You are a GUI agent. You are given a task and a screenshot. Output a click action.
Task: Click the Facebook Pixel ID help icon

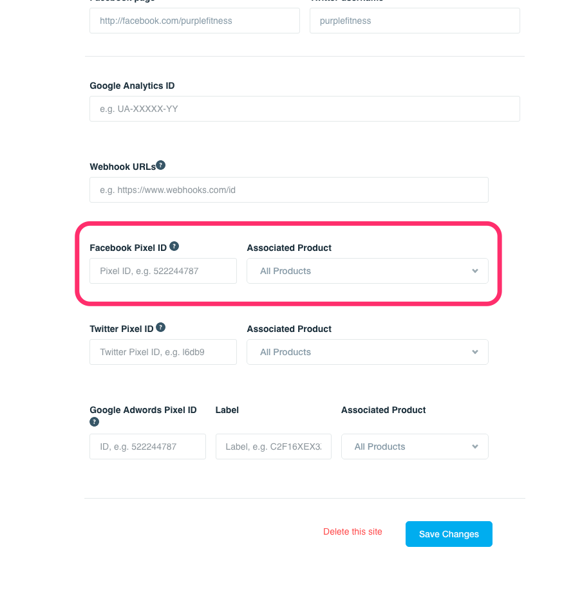point(174,246)
